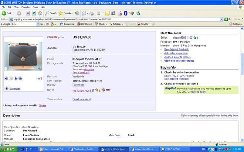Open Favorites with the star icon

[x=65, y=13]
